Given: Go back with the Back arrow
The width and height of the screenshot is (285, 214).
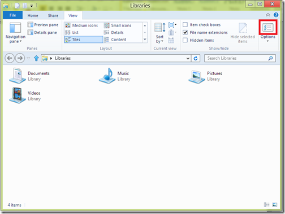Looking at the screenshot, I should tap(10, 58).
